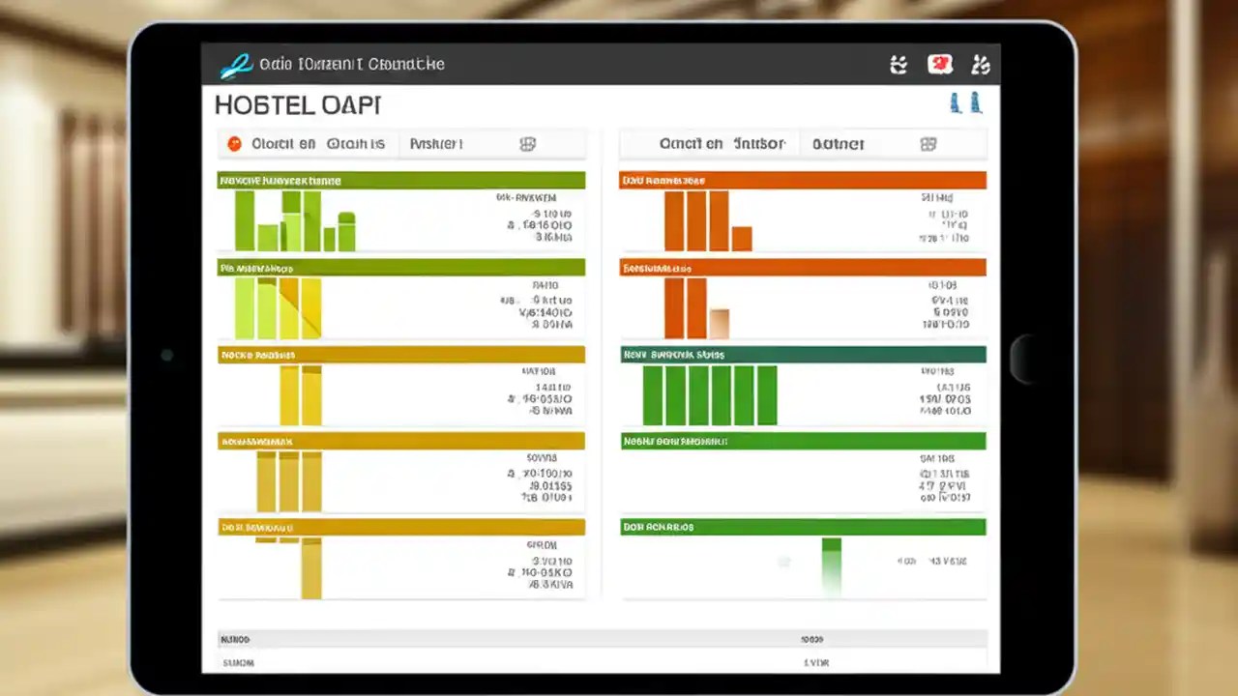Viewport: 1238px width, 696px height.
Task: Select the second blue person icon top right
Action: coord(975,102)
